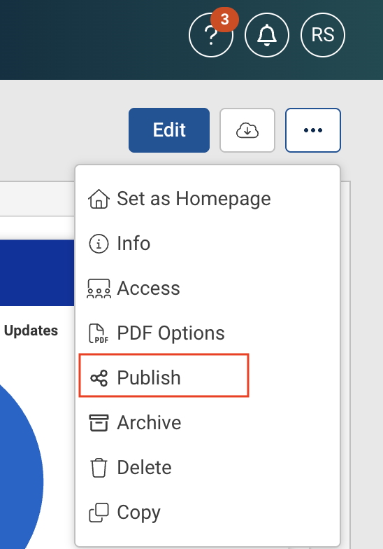Screen dimensions: 383x549
Task: Open notifications bell icon
Action: pyautogui.click(x=267, y=35)
